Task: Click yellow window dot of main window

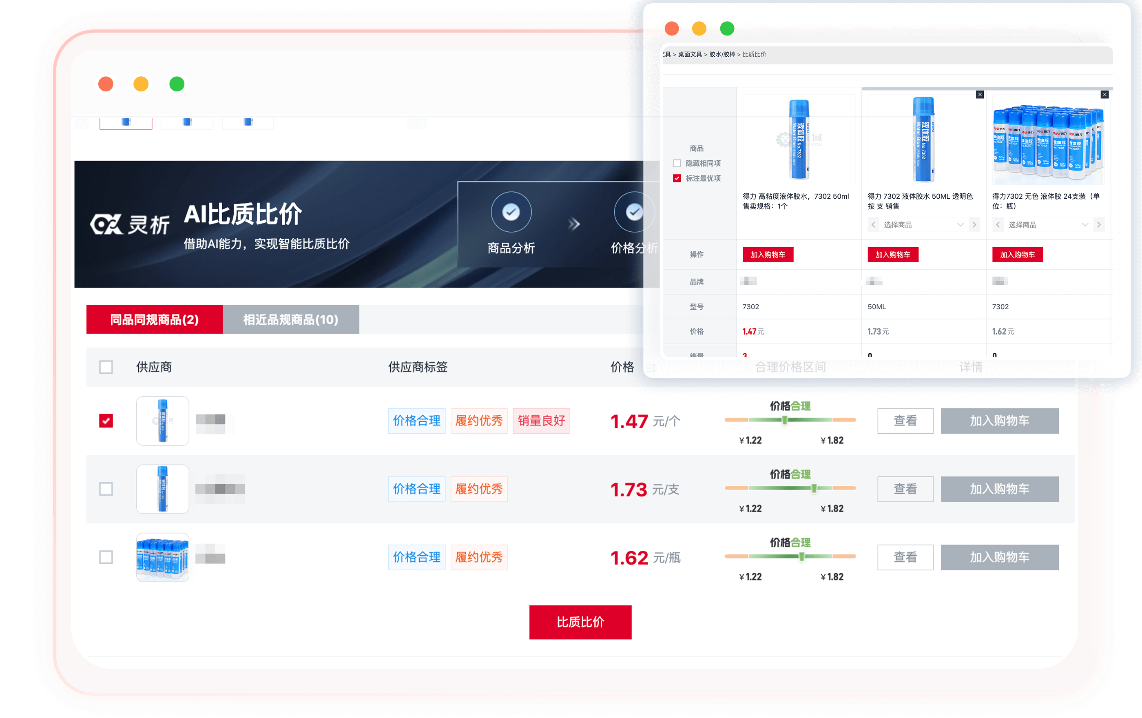Action: 141,84
